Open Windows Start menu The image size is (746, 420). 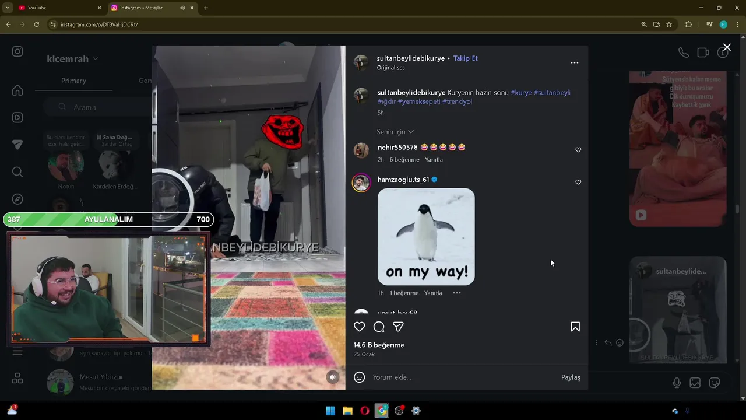click(330, 411)
